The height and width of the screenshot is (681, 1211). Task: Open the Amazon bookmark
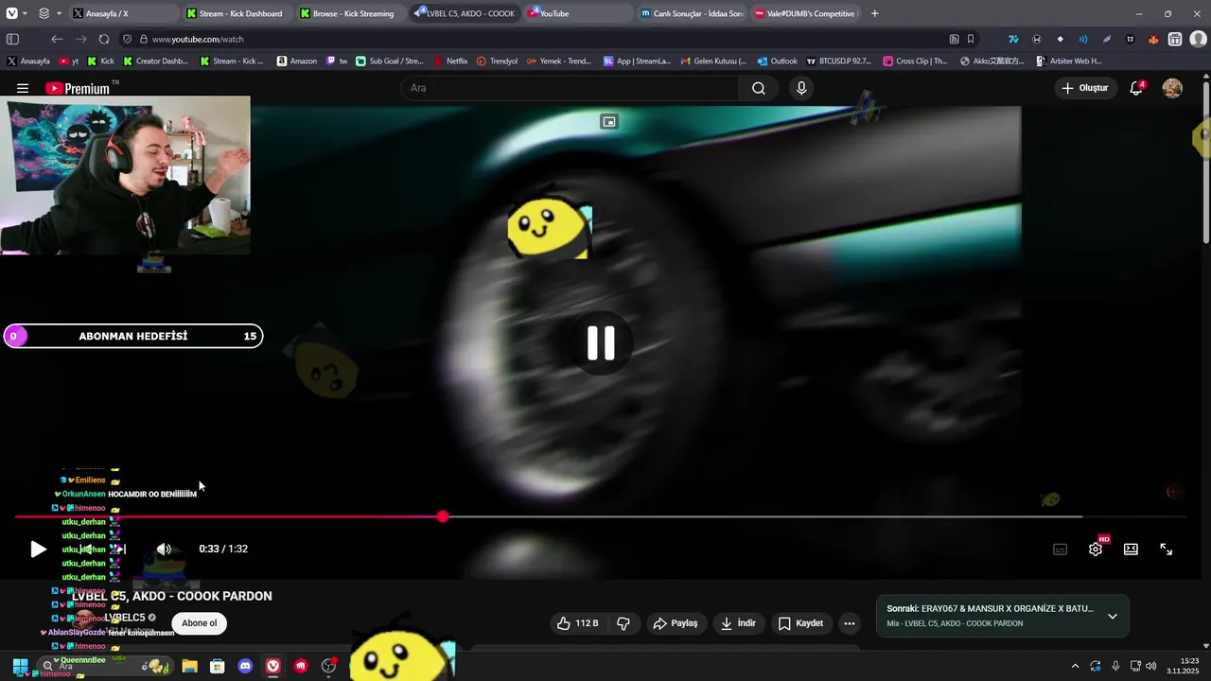point(297,61)
